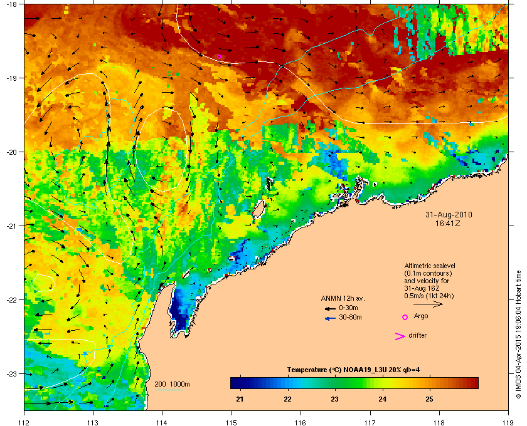Image resolution: width=527 pixels, height=426 pixels.
Task: Click the IMOS copyright timestamp text
Action: [x=518, y=335]
